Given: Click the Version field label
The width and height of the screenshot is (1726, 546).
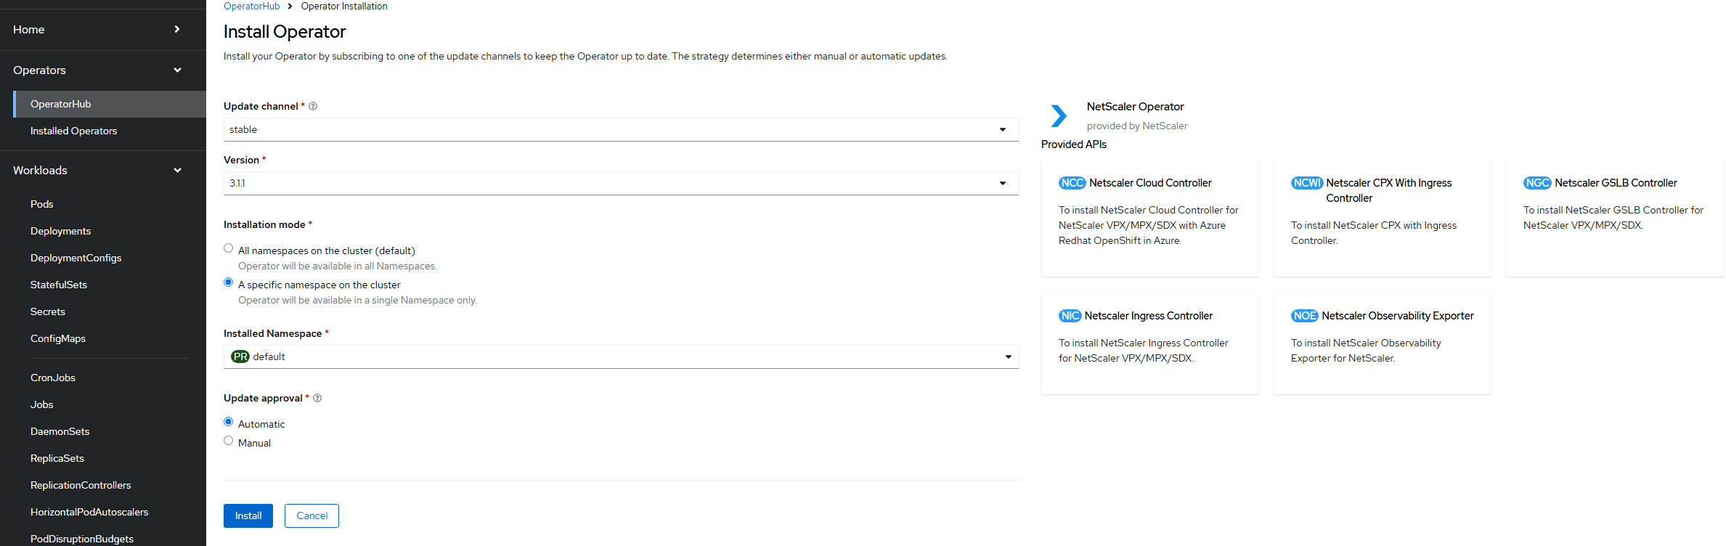Looking at the screenshot, I should (x=241, y=160).
